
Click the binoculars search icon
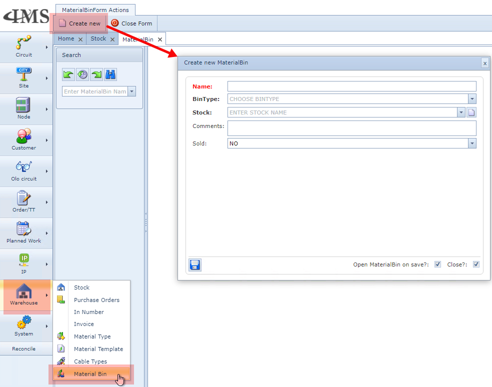click(110, 74)
